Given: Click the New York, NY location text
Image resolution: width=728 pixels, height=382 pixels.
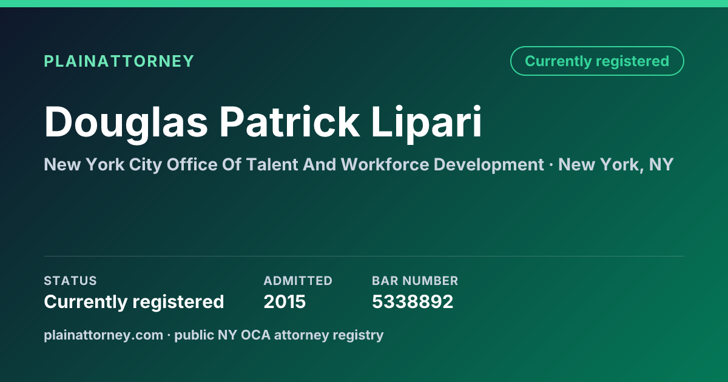Looking at the screenshot, I should (616, 165).
